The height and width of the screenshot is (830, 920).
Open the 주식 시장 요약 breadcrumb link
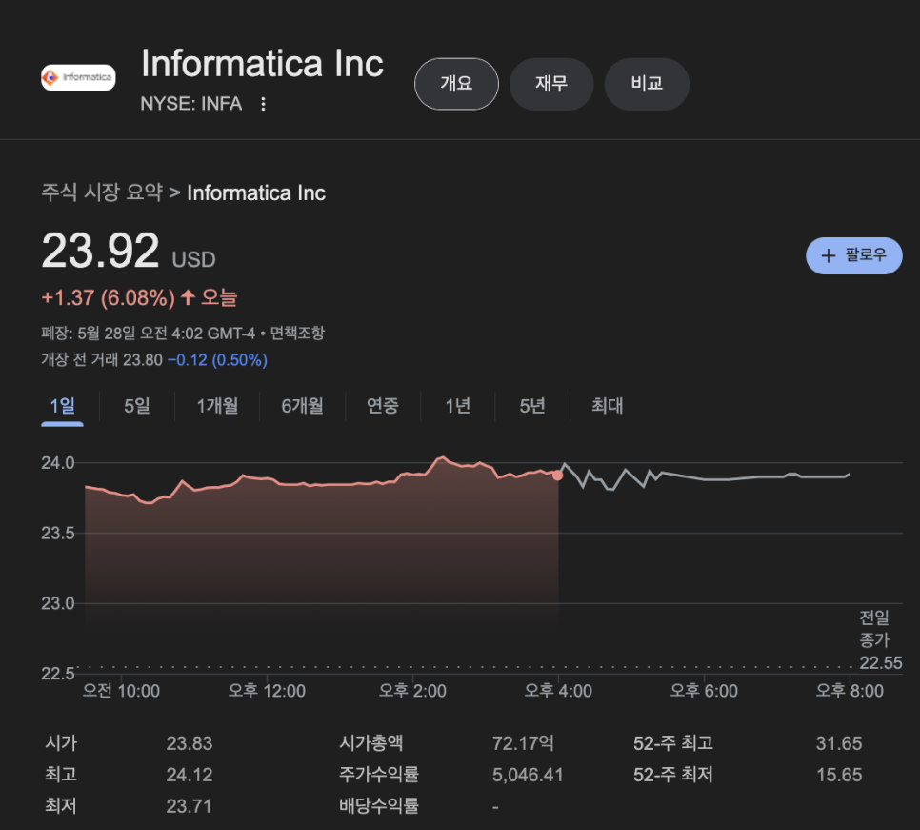tap(102, 192)
